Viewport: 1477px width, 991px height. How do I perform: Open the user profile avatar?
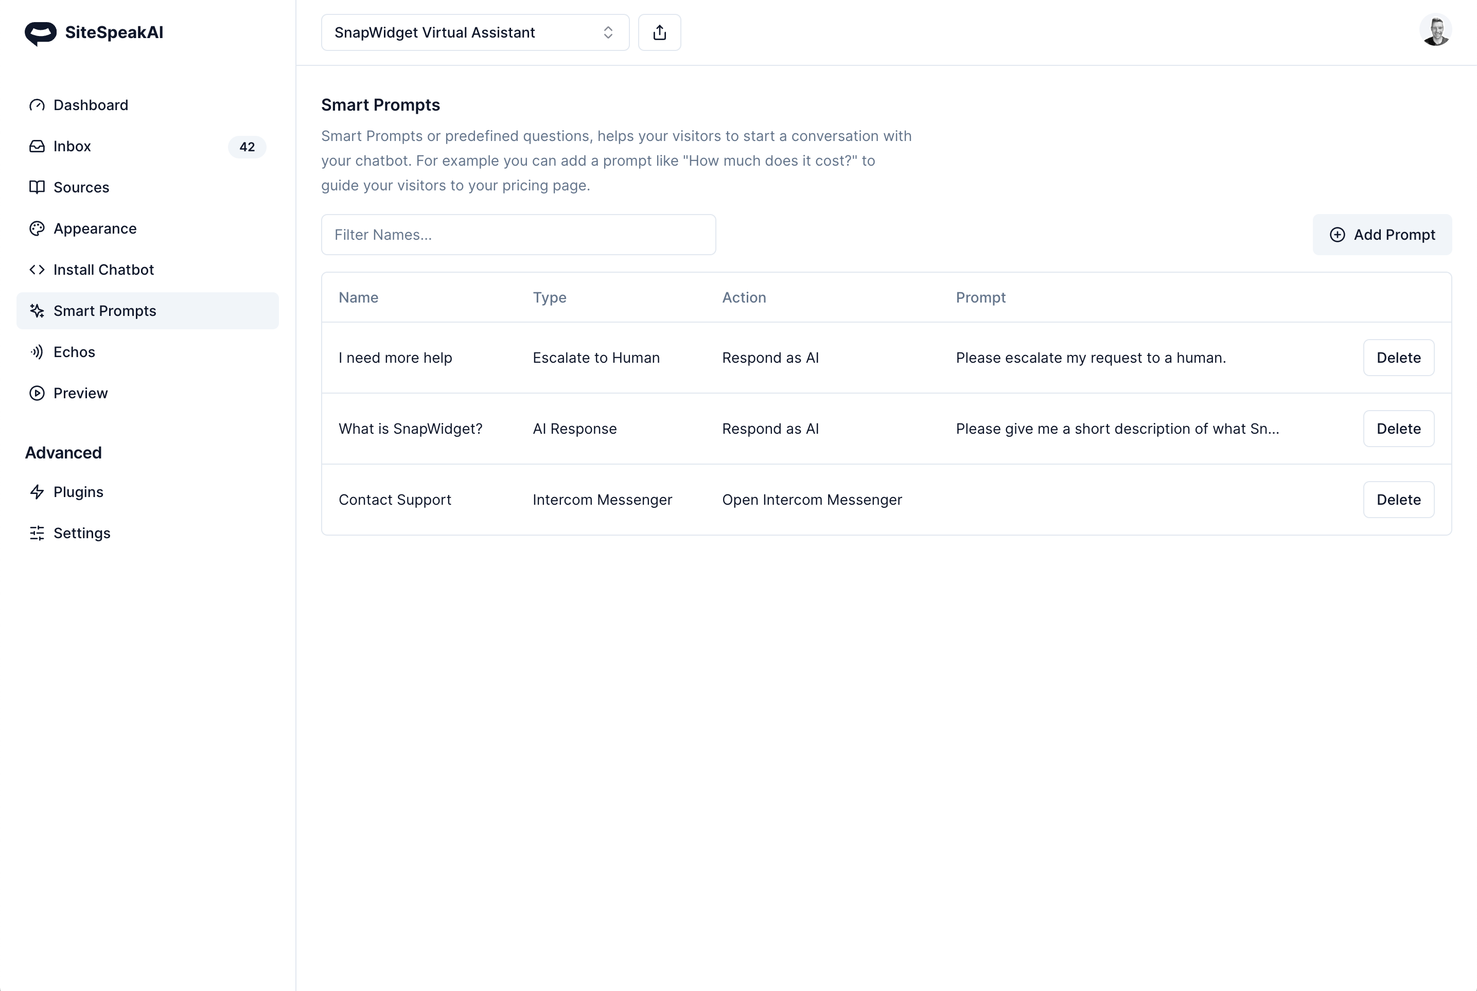tap(1435, 30)
